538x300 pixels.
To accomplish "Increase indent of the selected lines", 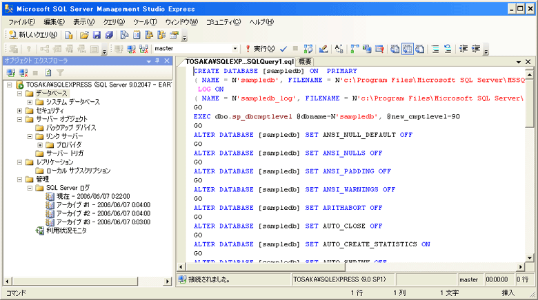I will (475, 49).
